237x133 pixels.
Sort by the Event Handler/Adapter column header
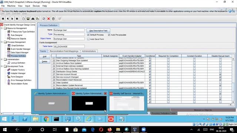click(132, 56)
